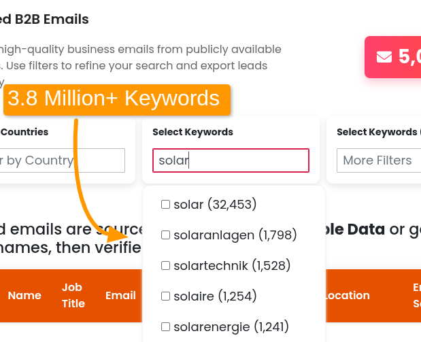Image resolution: width=421 pixels, height=342 pixels.
Task: Click the "Select Keywords" label above More Filters
Action: 377,132
